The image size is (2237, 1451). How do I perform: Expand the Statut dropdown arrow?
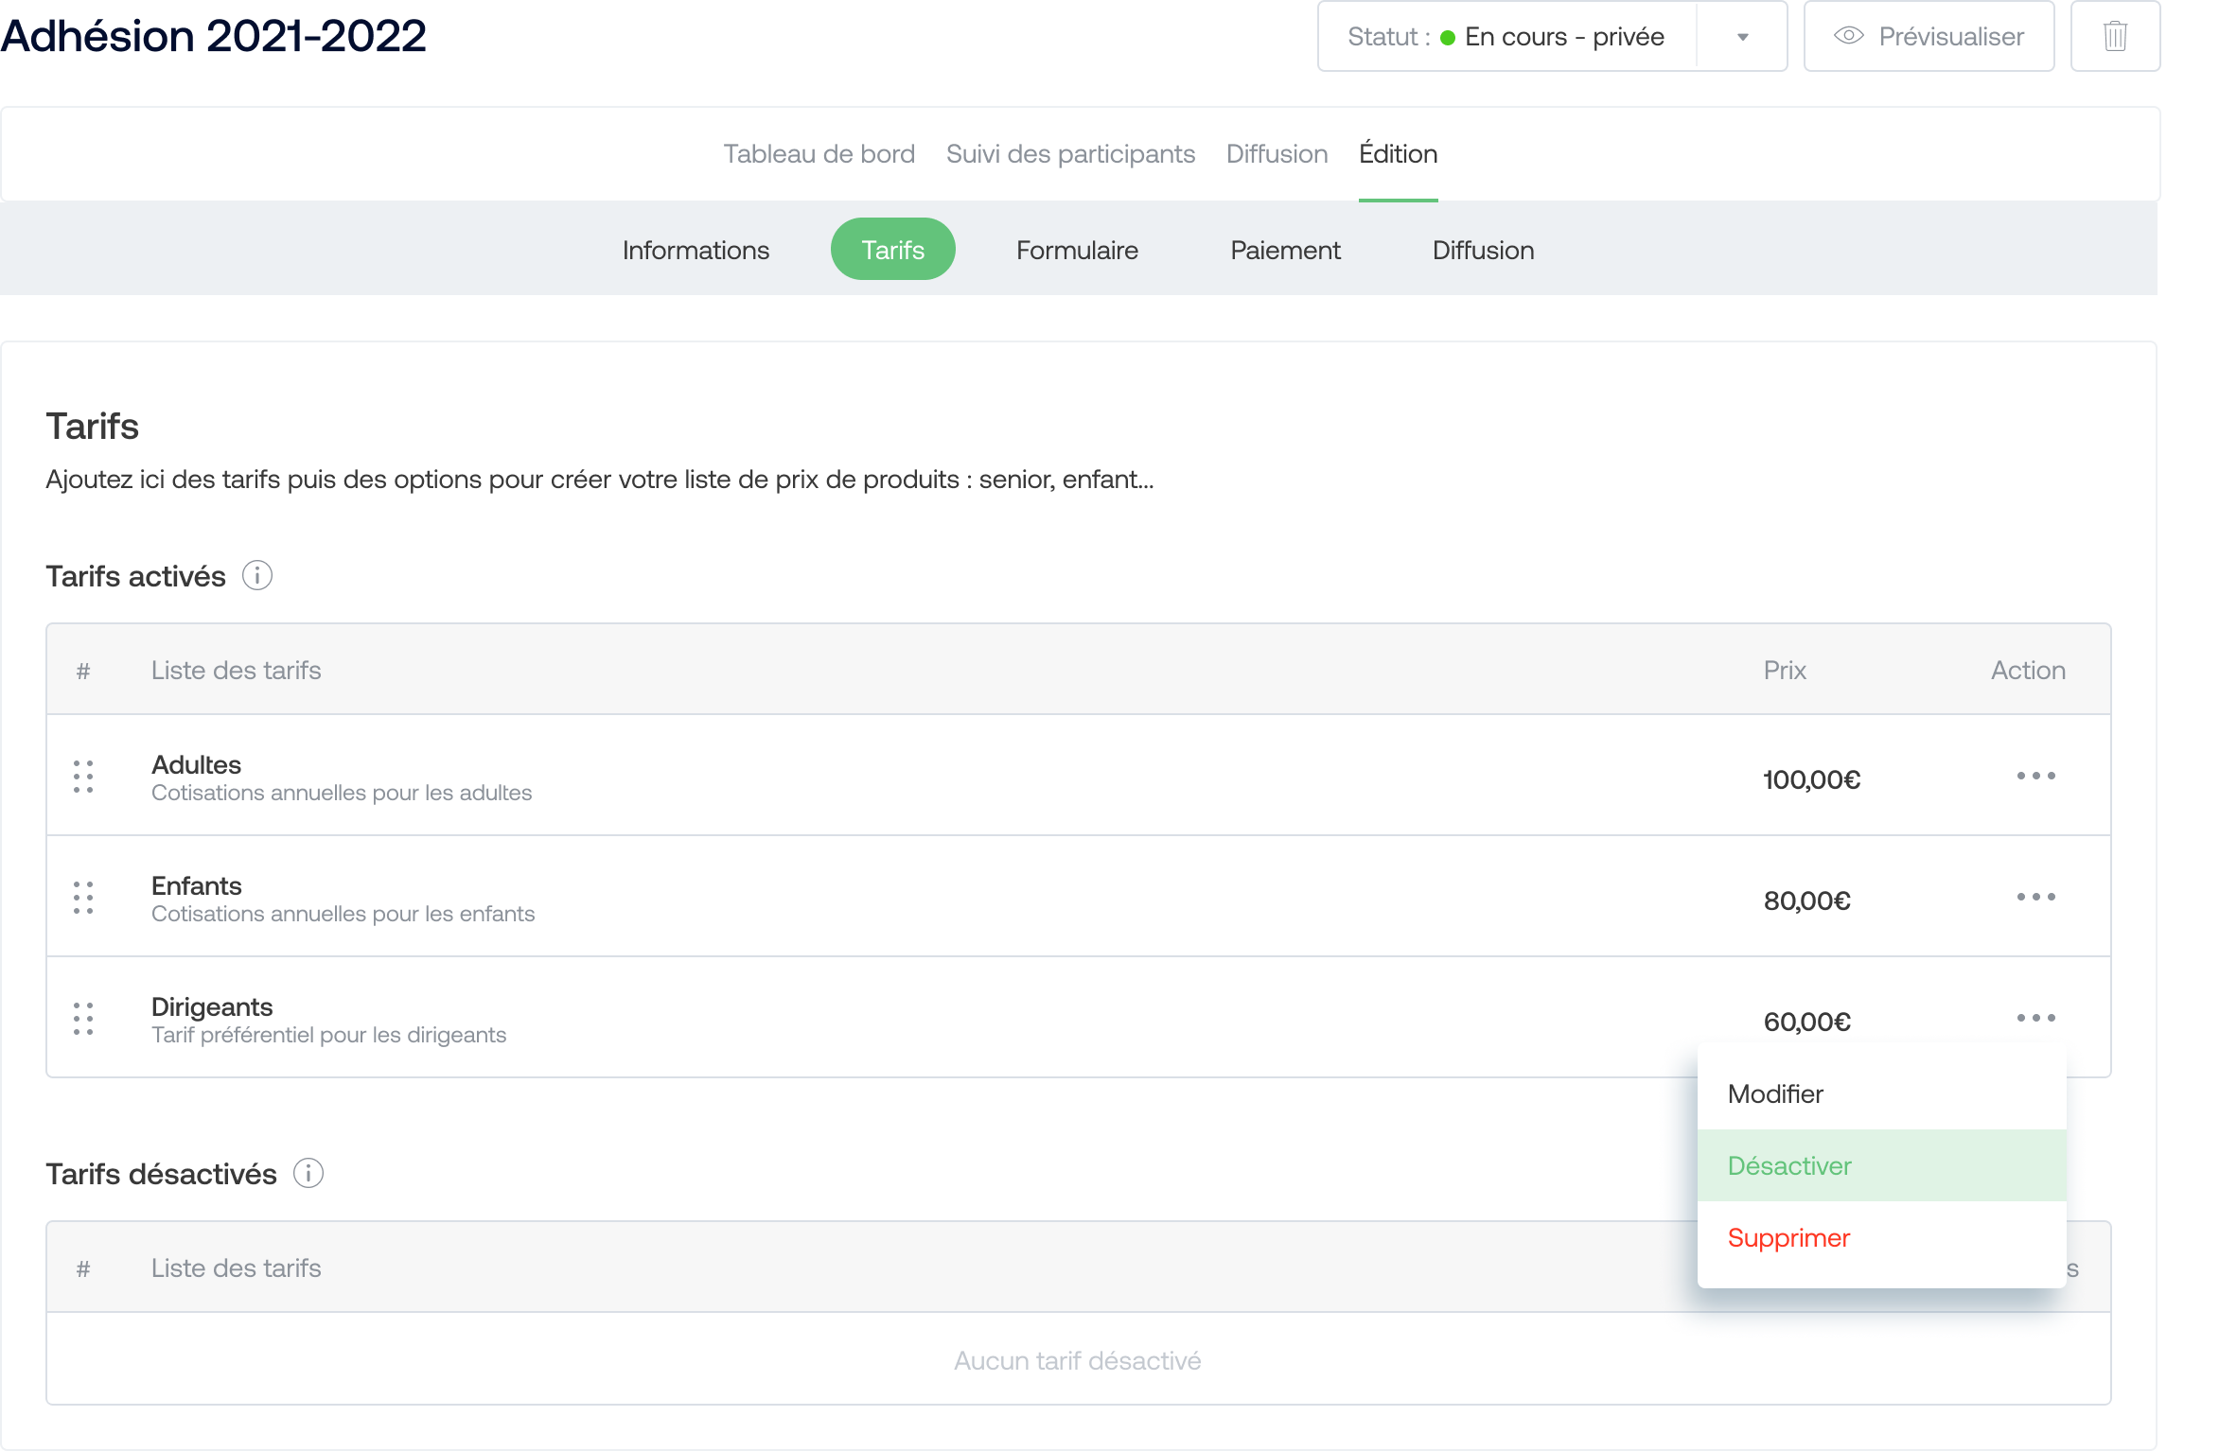coord(1742,37)
